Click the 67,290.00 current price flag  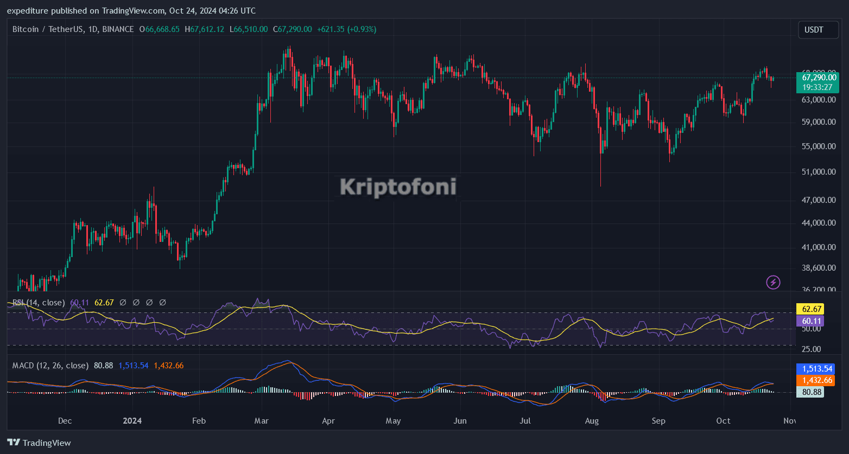click(x=819, y=77)
